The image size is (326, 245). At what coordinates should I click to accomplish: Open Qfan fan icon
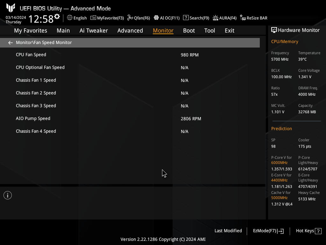(130, 18)
